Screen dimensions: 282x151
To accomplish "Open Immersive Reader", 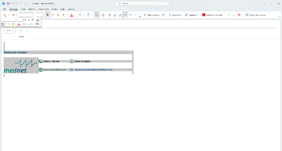I will [x=256, y=15].
